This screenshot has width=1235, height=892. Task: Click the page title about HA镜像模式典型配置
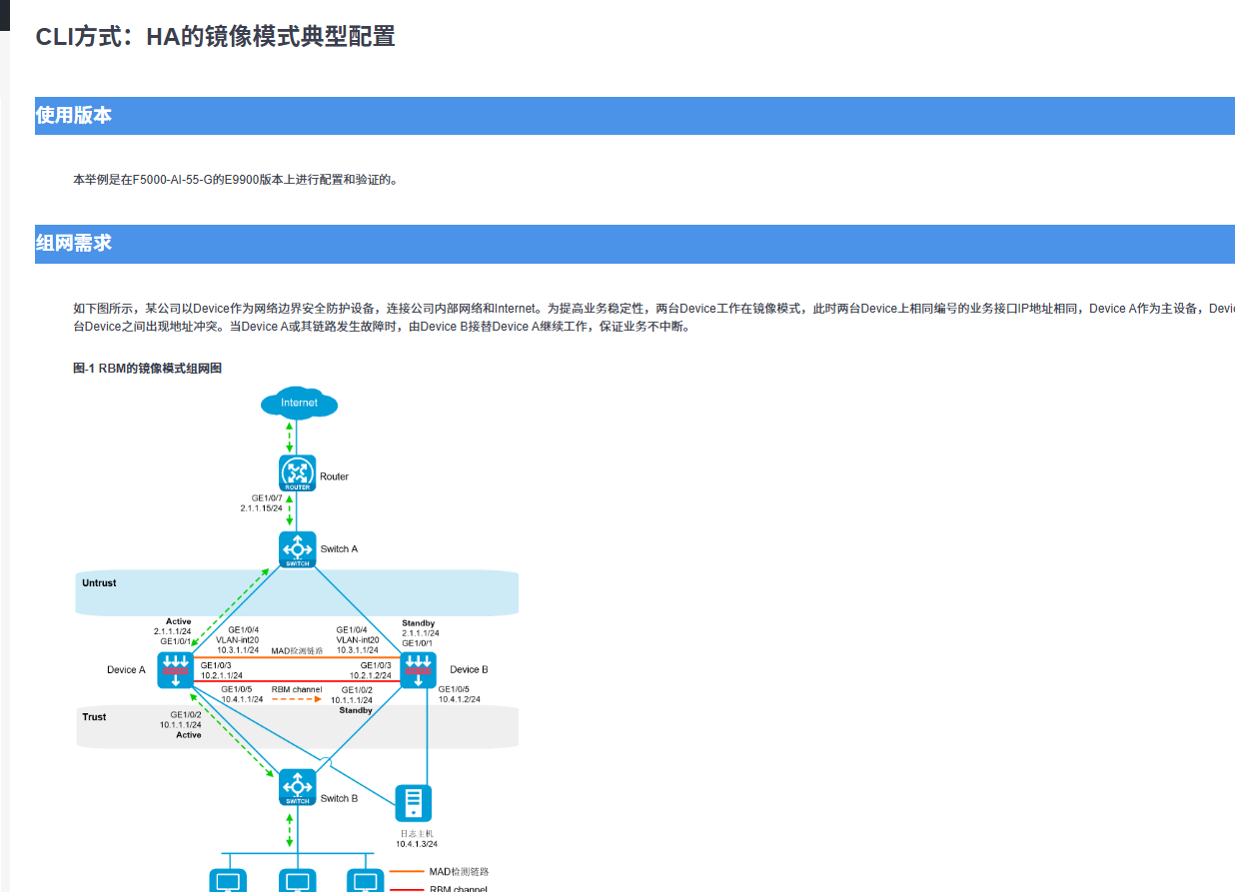click(x=215, y=37)
